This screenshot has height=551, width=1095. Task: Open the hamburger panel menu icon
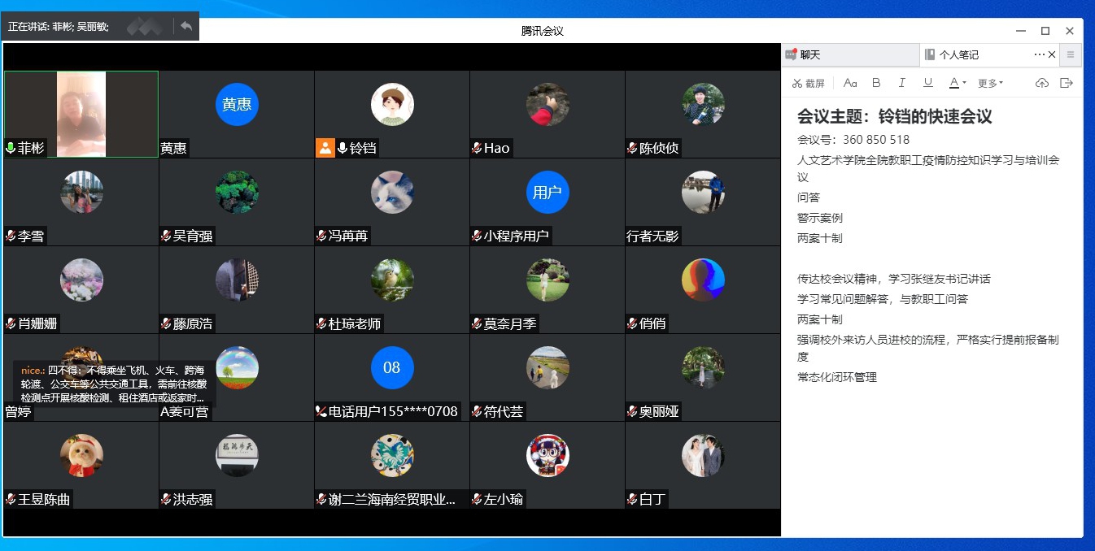[1071, 54]
